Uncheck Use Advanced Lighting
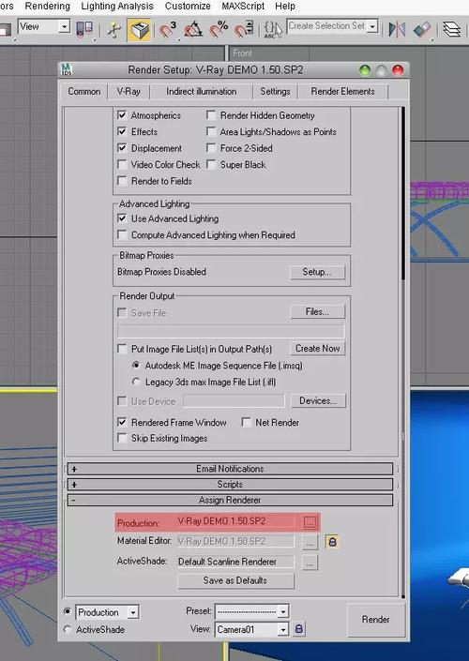 click(x=122, y=218)
